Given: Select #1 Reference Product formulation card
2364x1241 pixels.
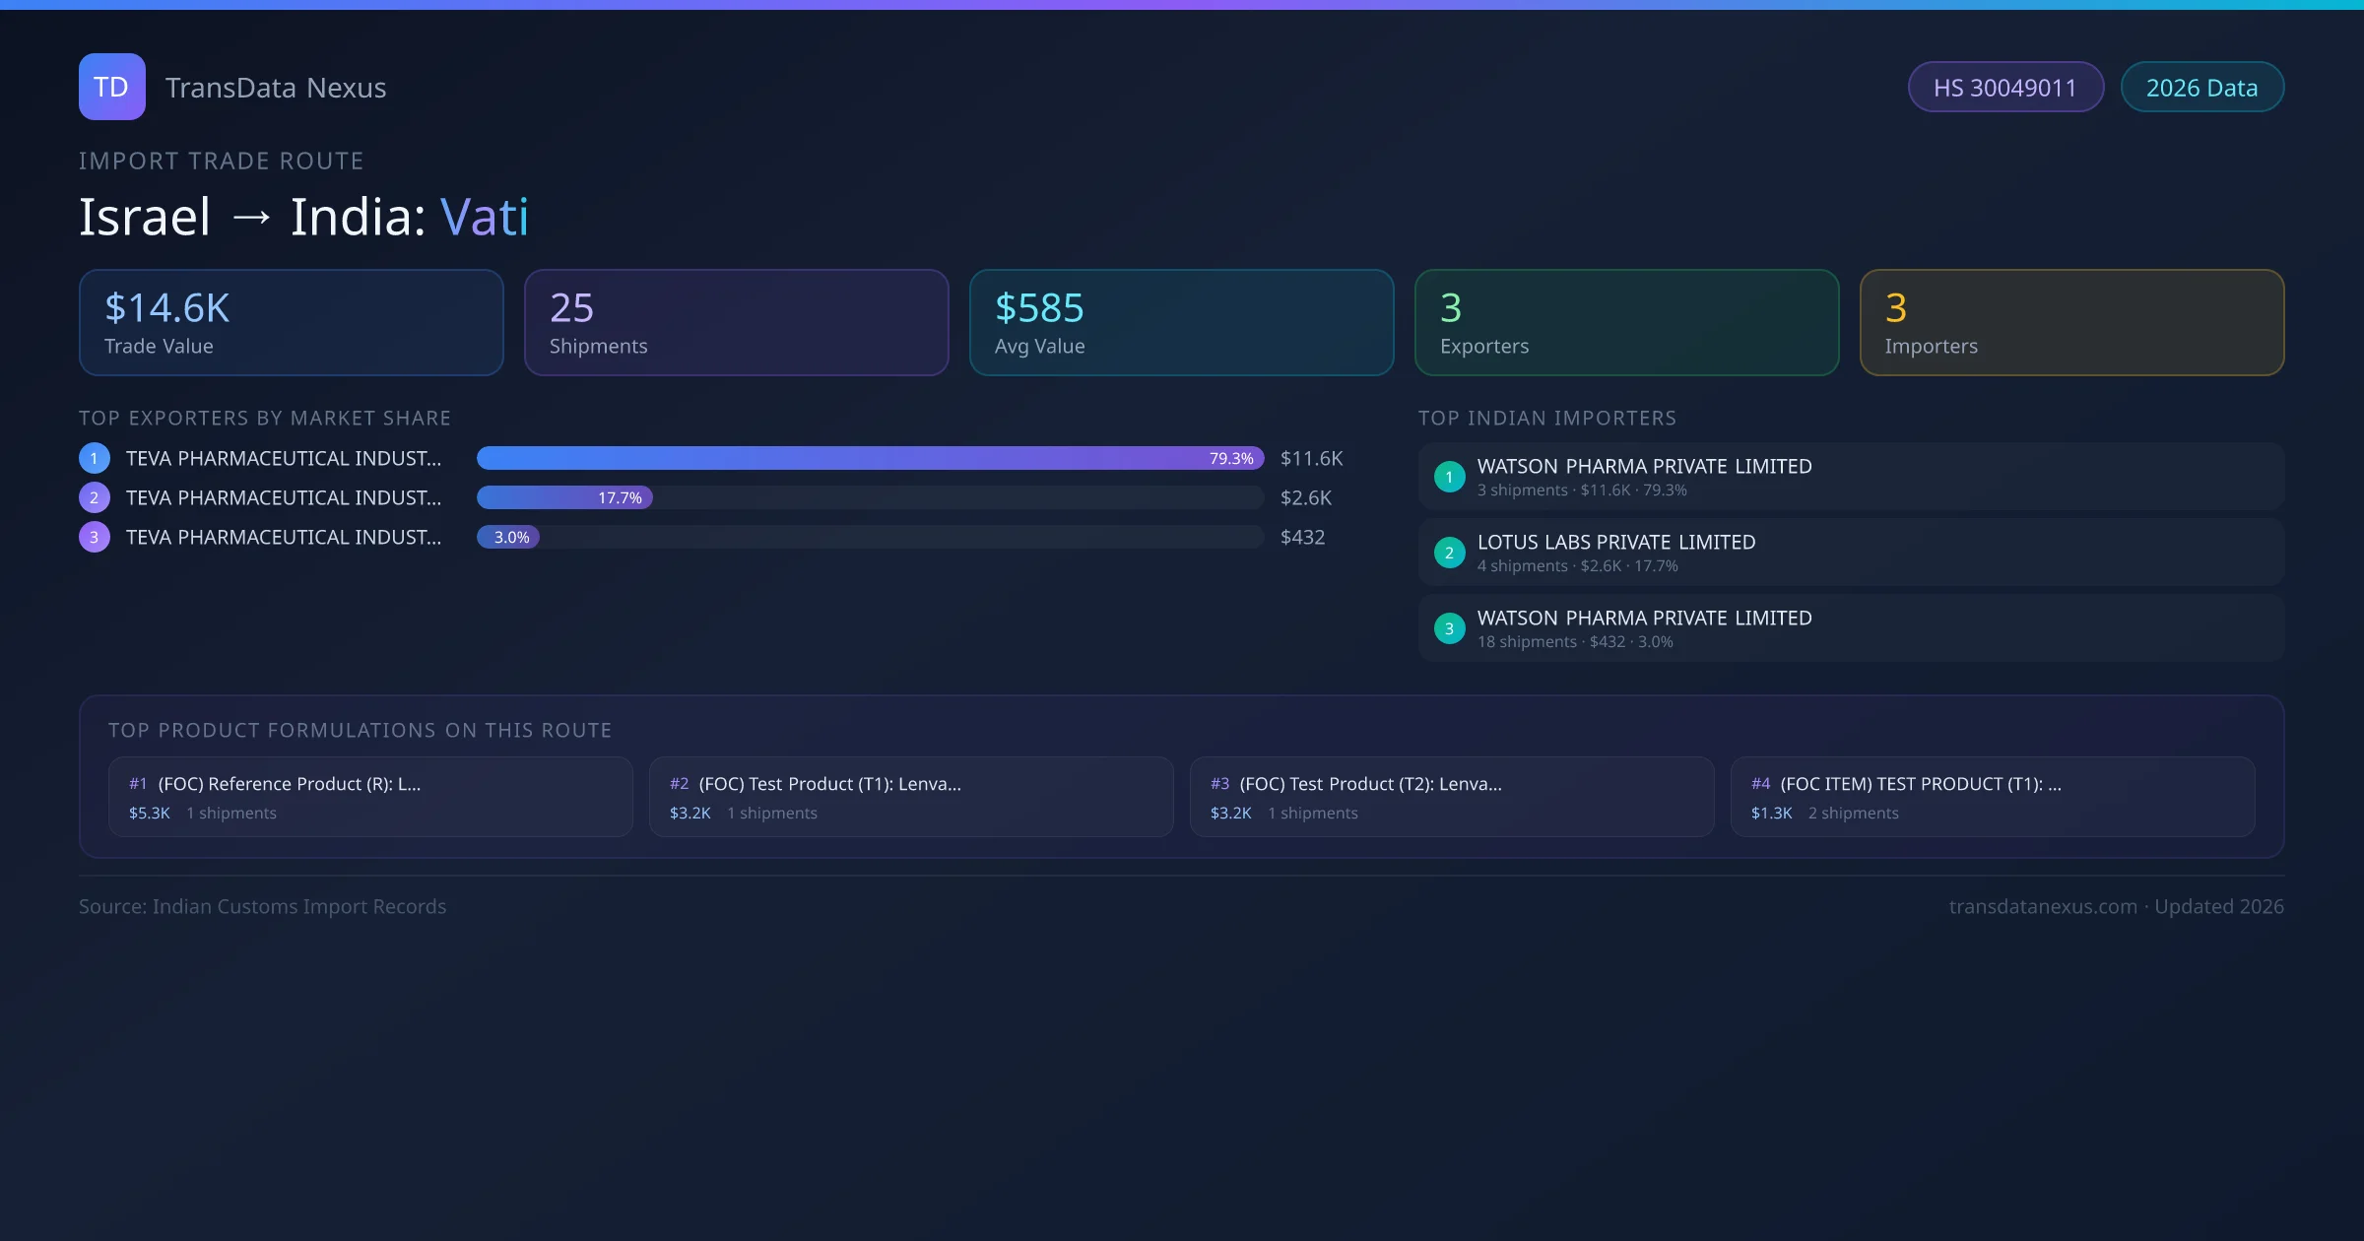Looking at the screenshot, I should pyautogui.click(x=370, y=797).
